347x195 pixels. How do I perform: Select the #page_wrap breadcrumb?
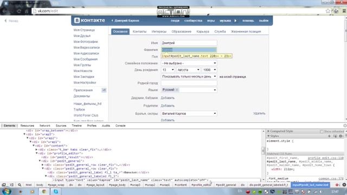(x=56, y=185)
